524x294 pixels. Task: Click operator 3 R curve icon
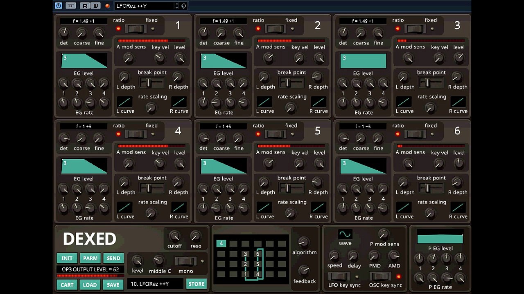point(458,102)
